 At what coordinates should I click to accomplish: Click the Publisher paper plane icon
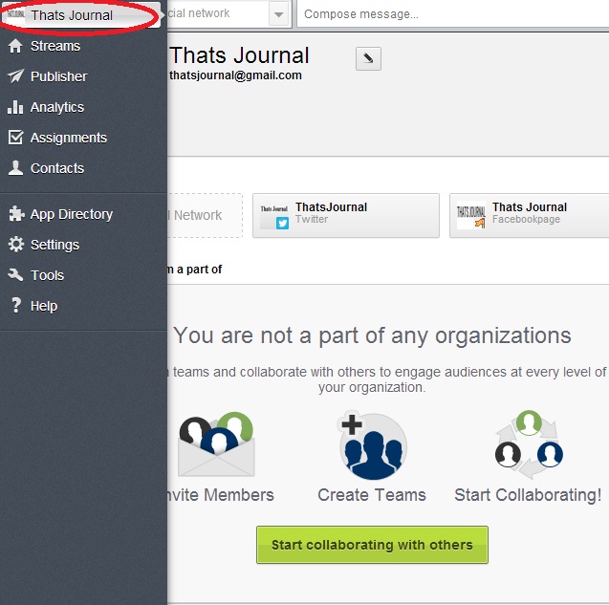tap(15, 76)
